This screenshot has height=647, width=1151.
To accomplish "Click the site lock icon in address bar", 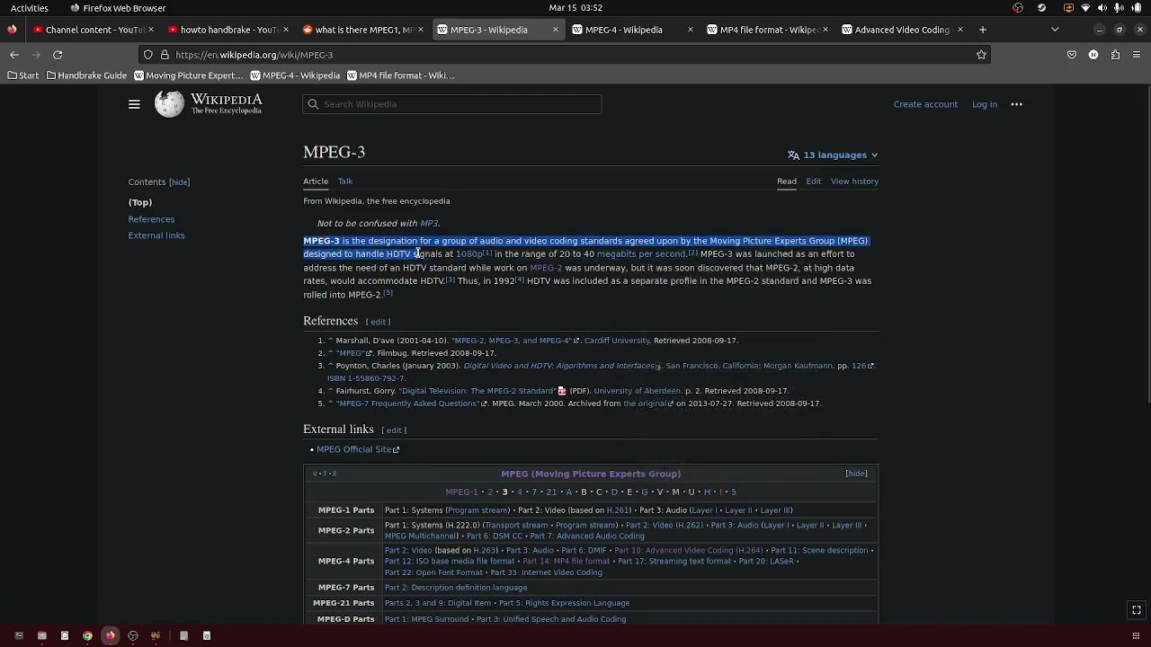I will pos(165,55).
